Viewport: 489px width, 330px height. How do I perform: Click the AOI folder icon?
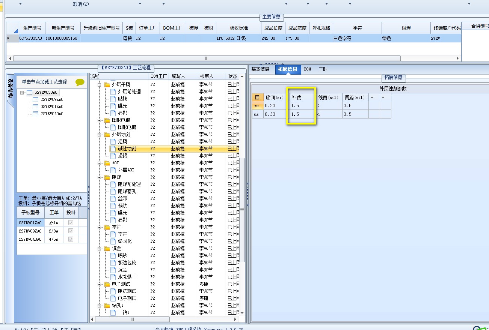(x=107, y=163)
